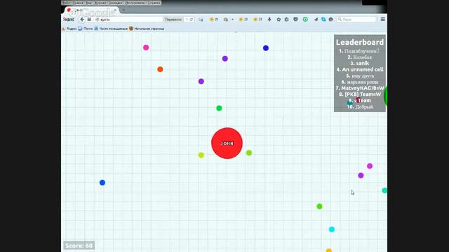Open a new tab with the plus button
The width and height of the screenshot is (449, 252).
point(123,10)
